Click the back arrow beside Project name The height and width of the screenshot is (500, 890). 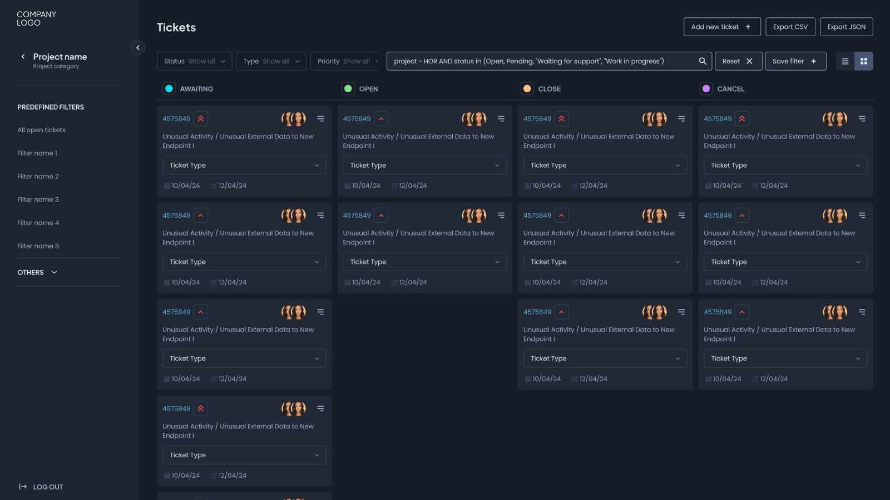(23, 57)
